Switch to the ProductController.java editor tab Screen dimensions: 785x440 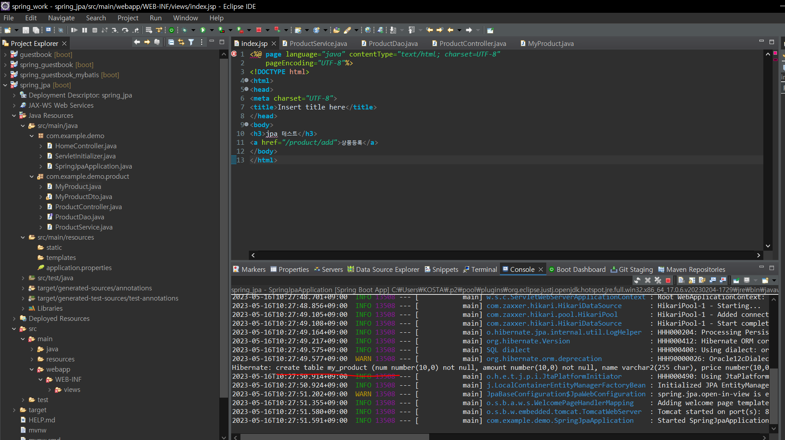(472, 43)
